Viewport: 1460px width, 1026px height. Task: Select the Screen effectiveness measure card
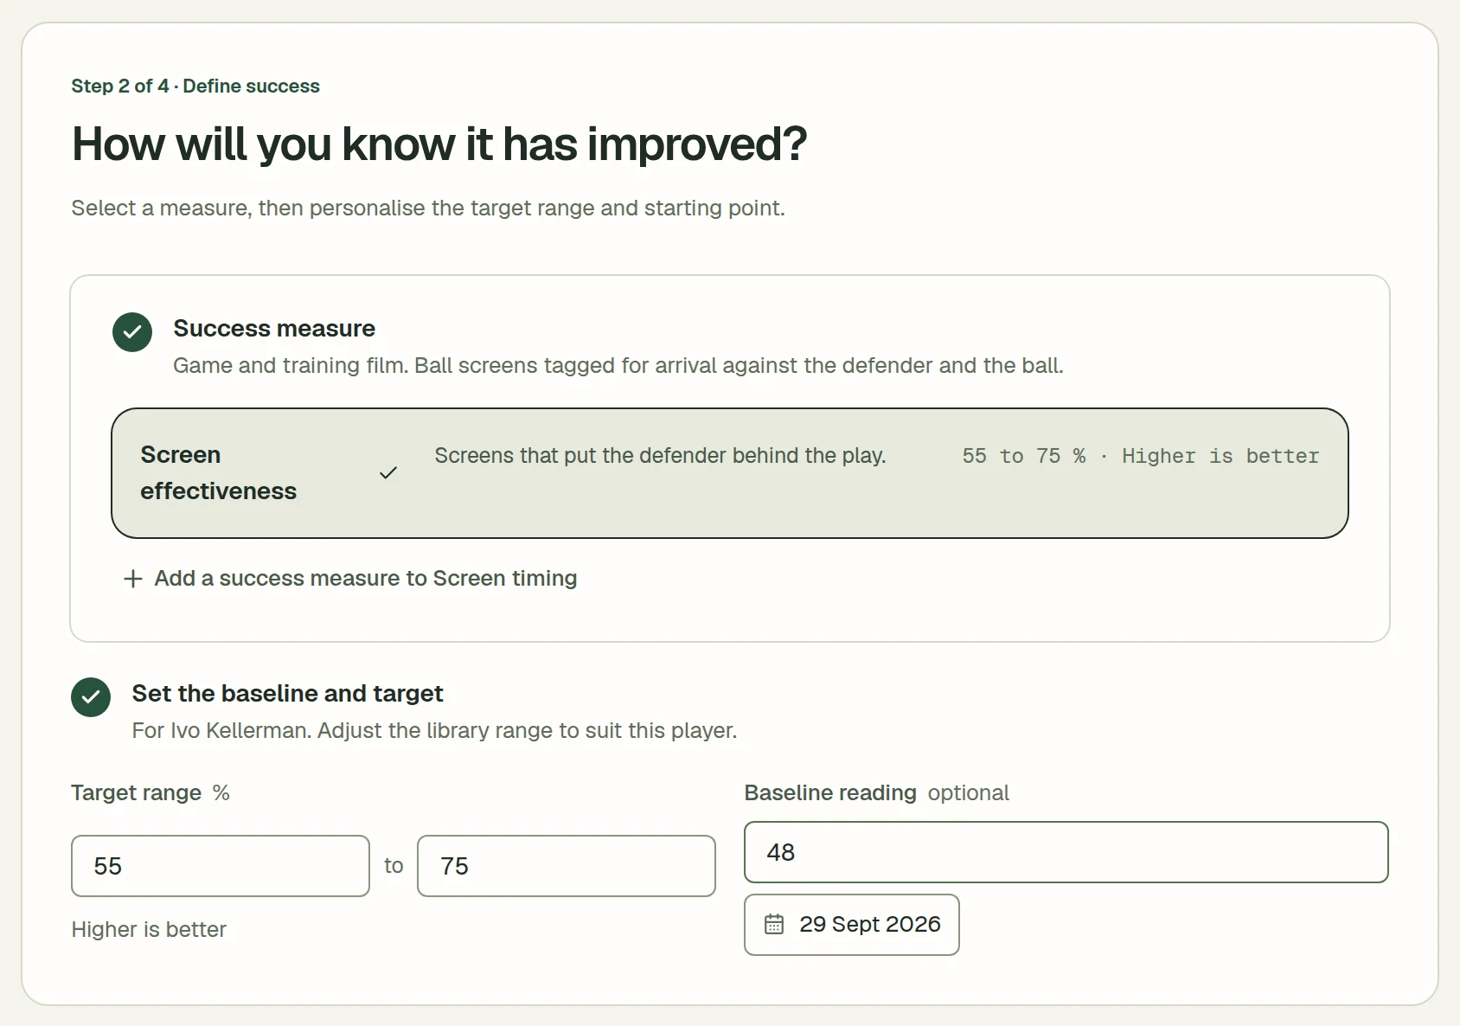click(730, 473)
